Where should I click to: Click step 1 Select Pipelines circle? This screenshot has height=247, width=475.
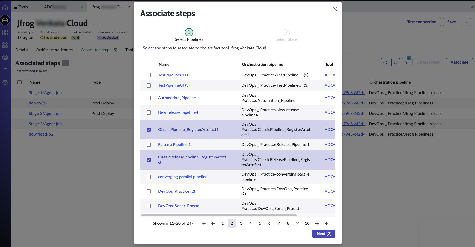[x=189, y=32]
